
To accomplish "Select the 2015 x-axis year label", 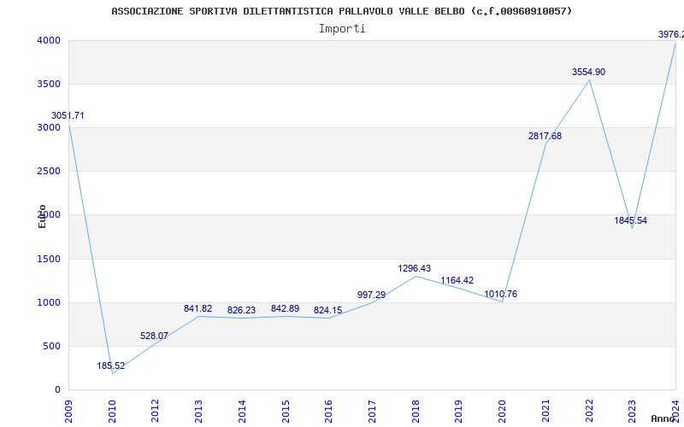I will [286, 412].
